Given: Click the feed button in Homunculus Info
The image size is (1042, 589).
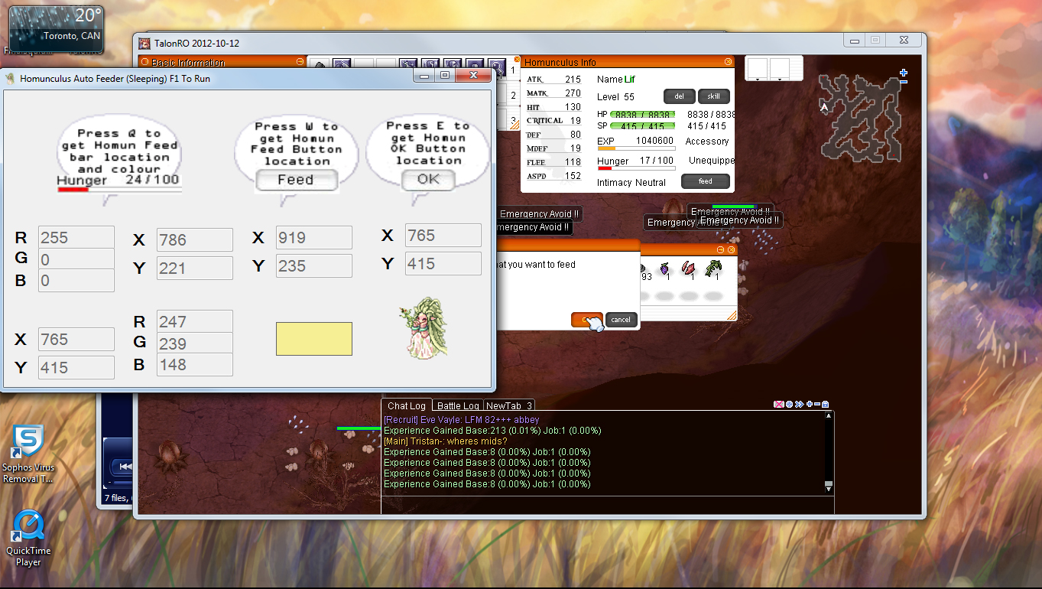Looking at the screenshot, I should click(x=705, y=181).
